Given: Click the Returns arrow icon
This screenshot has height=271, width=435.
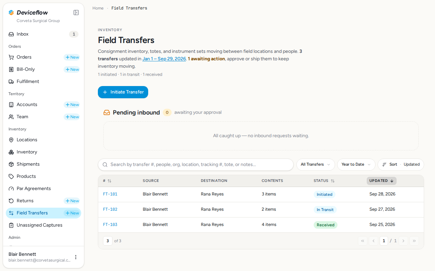Looking at the screenshot, I should (x=11, y=201).
